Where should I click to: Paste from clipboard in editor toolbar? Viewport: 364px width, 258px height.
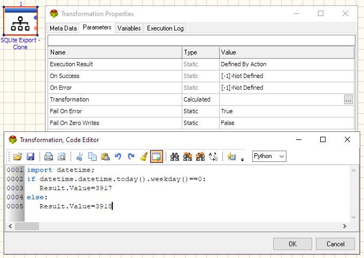(x=105, y=157)
